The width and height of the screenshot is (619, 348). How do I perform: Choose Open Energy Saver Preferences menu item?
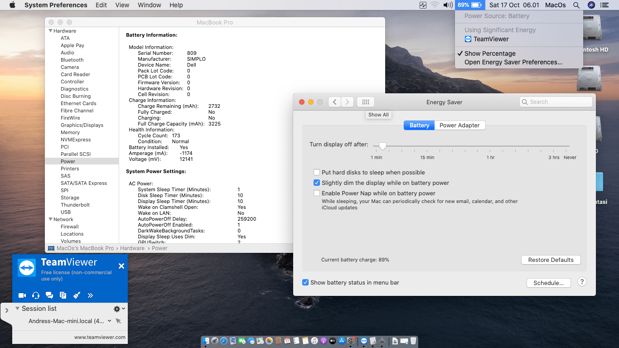point(513,63)
